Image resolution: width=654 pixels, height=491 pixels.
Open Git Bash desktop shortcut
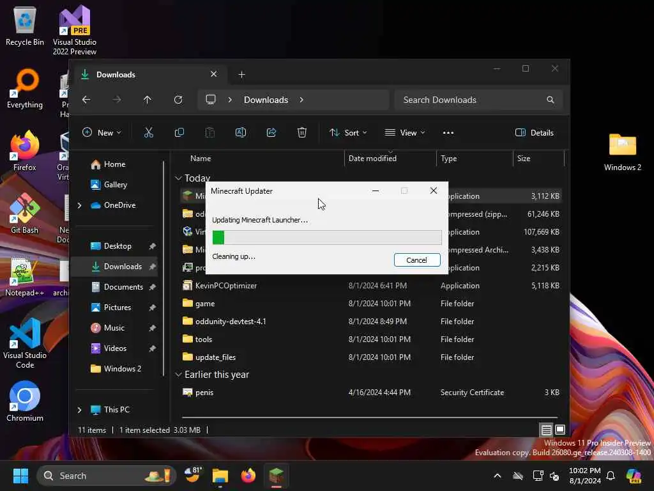(25, 214)
